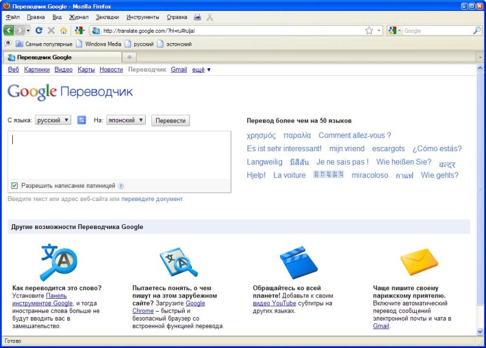This screenshot has height=348, width=486.
Task: Expand the 'ещё' more services menu
Action: click(x=201, y=70)
